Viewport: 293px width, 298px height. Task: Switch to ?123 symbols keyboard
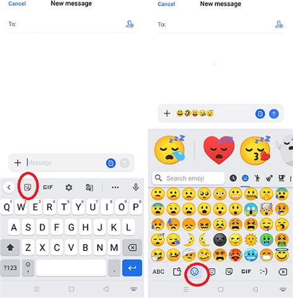(11, 268)
